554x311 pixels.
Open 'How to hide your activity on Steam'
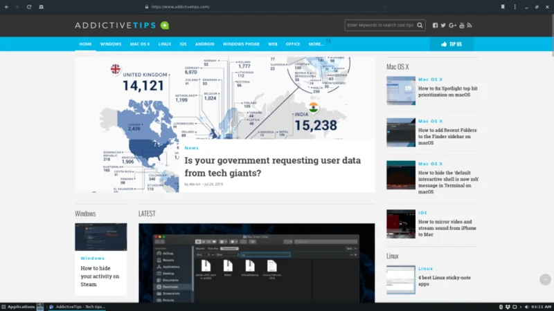100,276
